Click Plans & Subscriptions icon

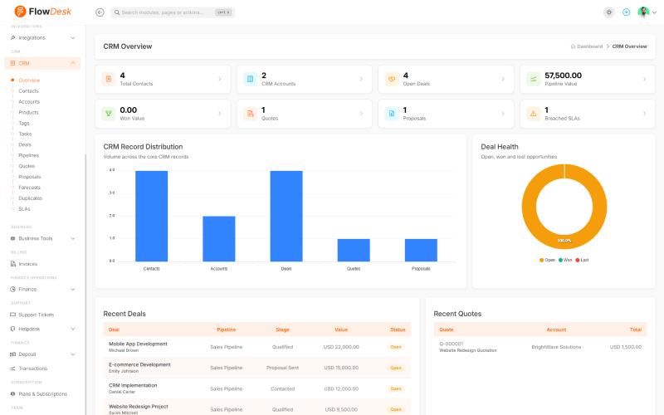12,393
